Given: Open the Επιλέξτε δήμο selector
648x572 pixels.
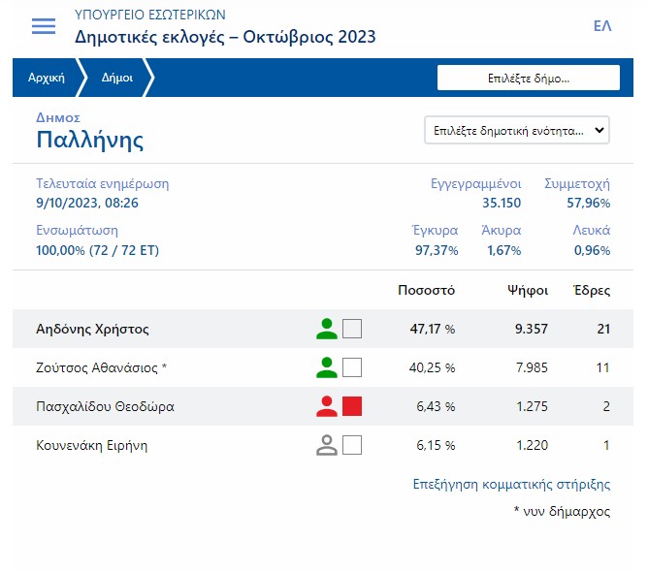Looking at the screenshot, I should click(529, 78).
